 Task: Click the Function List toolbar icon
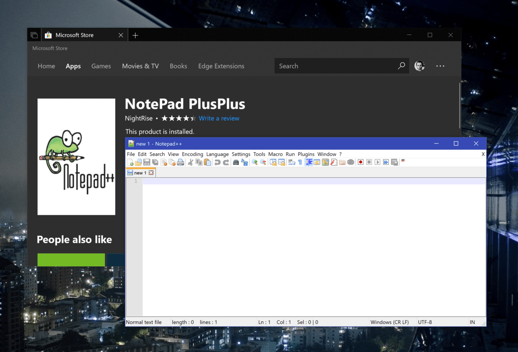click(x=334, y=162)
